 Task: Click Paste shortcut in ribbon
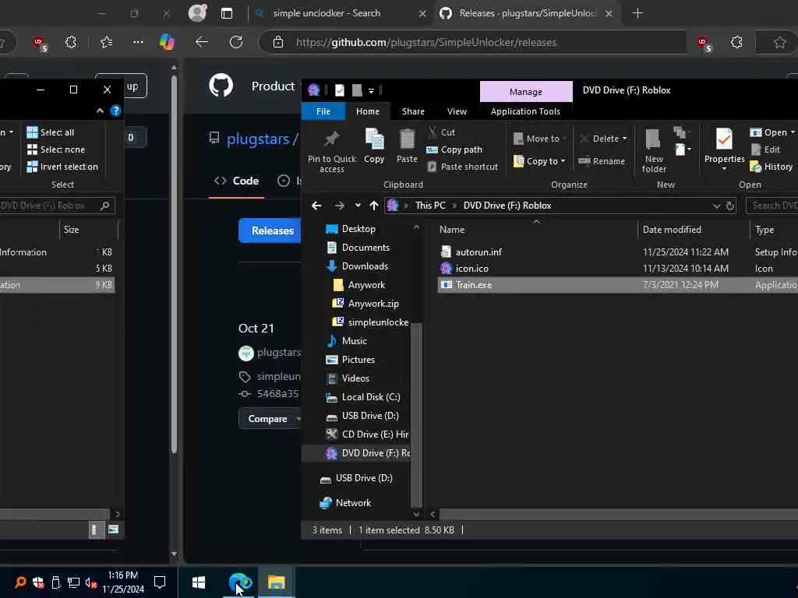(463, 167)
